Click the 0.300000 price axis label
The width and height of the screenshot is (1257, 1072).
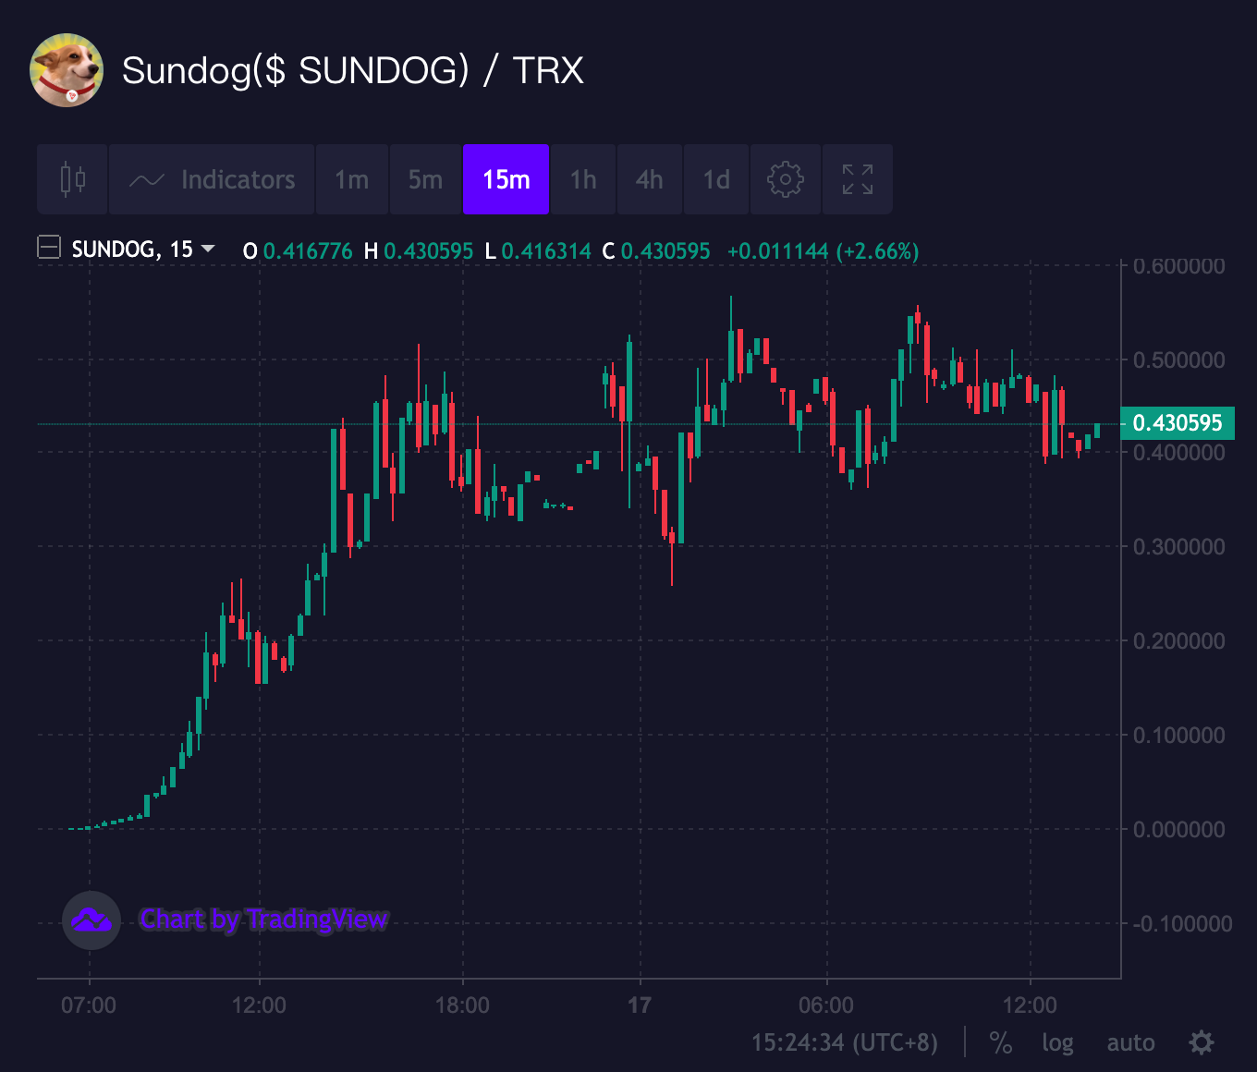[1179, 547]
